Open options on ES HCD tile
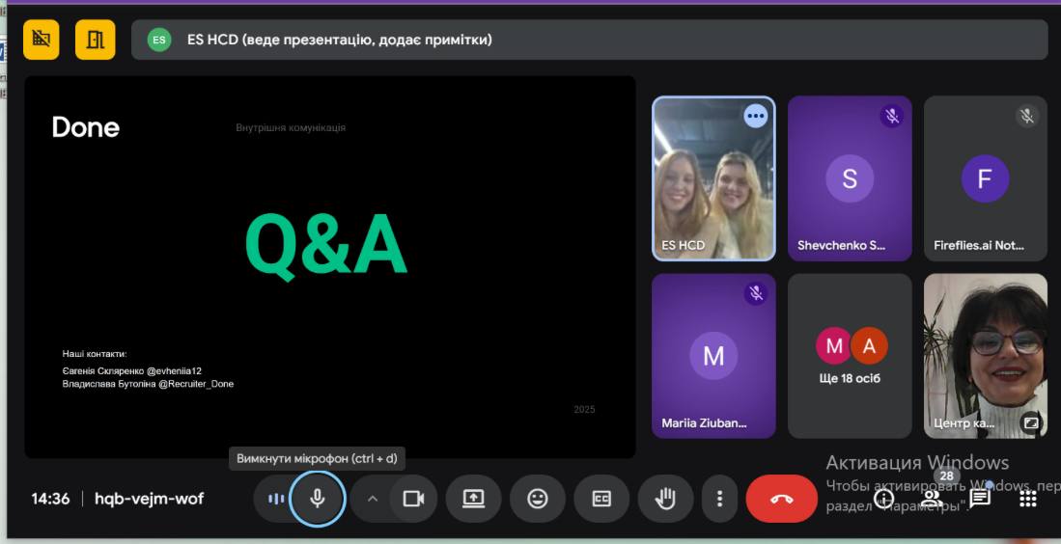 755,116
